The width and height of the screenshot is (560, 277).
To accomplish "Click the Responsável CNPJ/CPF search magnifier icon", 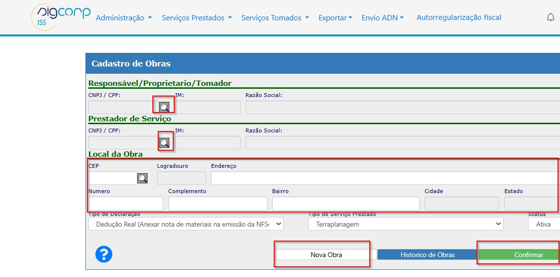I will click(164, 107).
